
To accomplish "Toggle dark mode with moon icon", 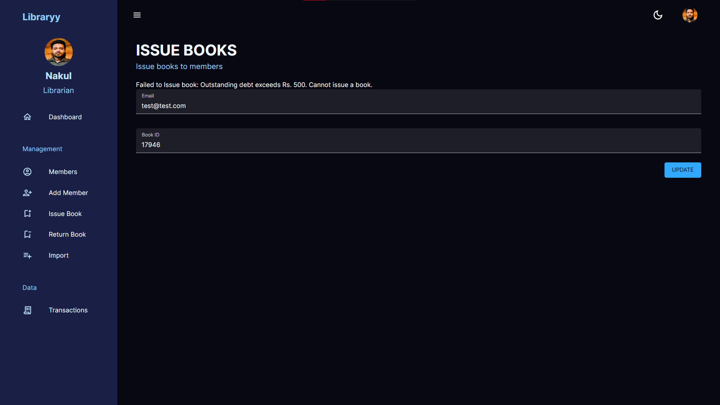I will click(x=658, y=15).
